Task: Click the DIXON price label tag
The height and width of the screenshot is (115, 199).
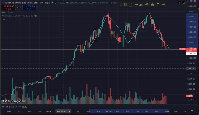Action: point(183,49)
